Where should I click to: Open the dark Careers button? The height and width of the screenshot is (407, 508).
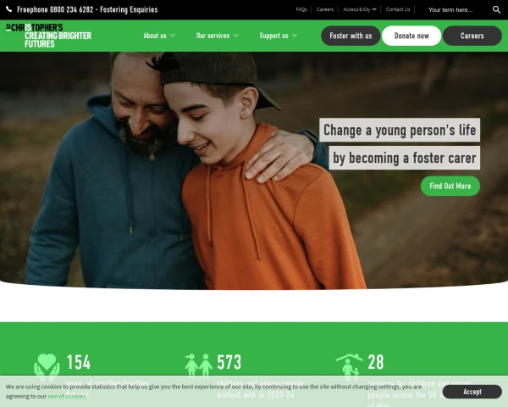point(472,36)
